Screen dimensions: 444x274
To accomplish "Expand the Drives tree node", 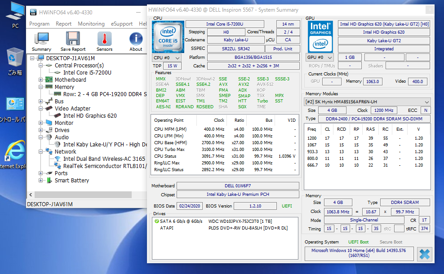I will point(40,130).
